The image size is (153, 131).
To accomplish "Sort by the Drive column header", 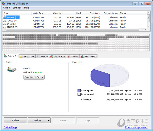I will (17, 13).
